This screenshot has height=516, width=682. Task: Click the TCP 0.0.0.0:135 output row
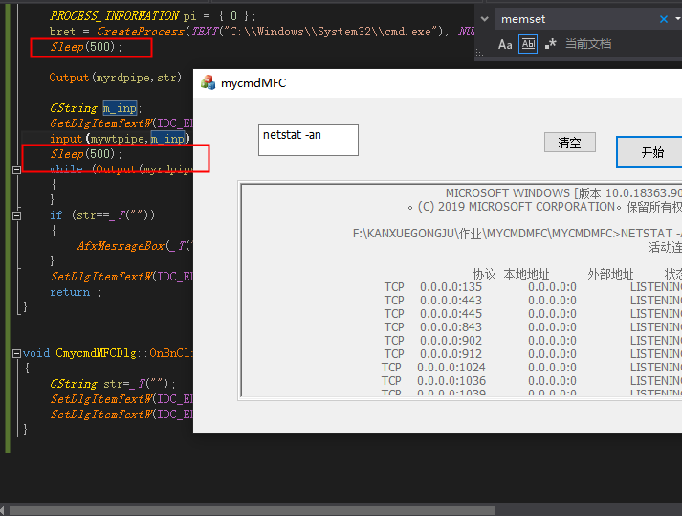click(x=533, y=287)
